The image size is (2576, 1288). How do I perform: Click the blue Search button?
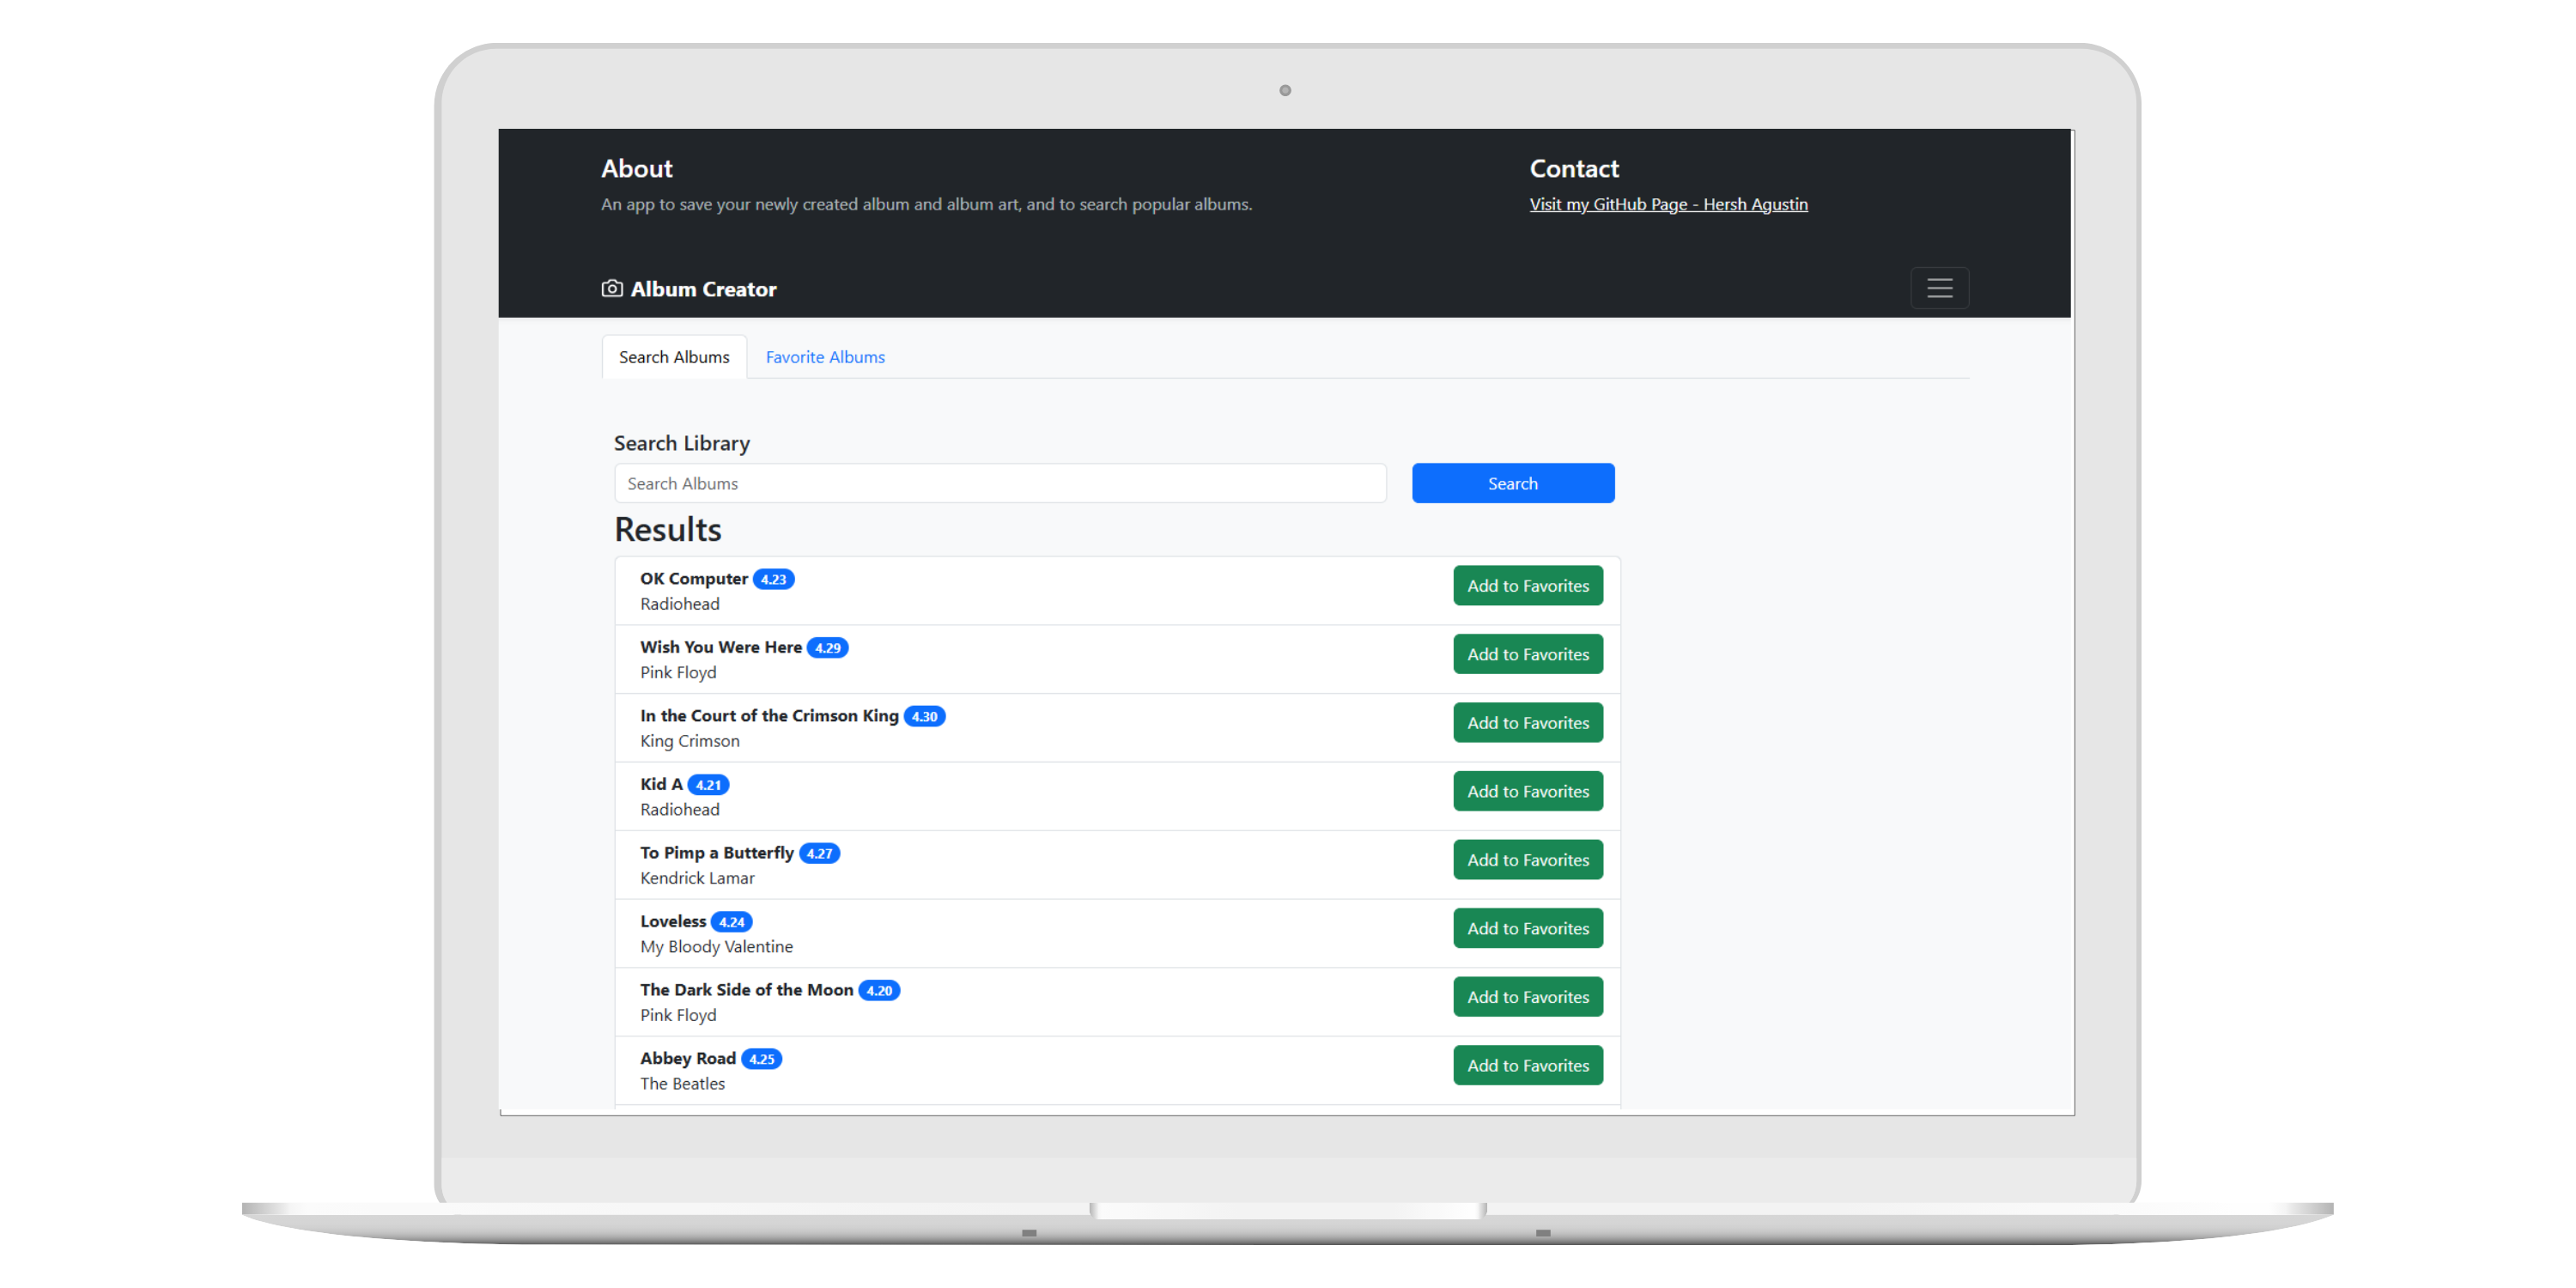[1512, 483]
